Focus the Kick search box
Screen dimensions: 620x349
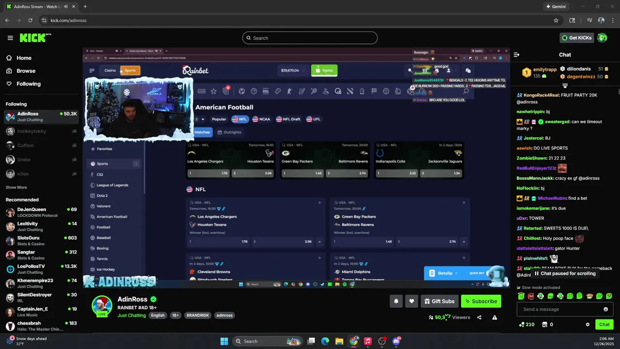(310, 38)
